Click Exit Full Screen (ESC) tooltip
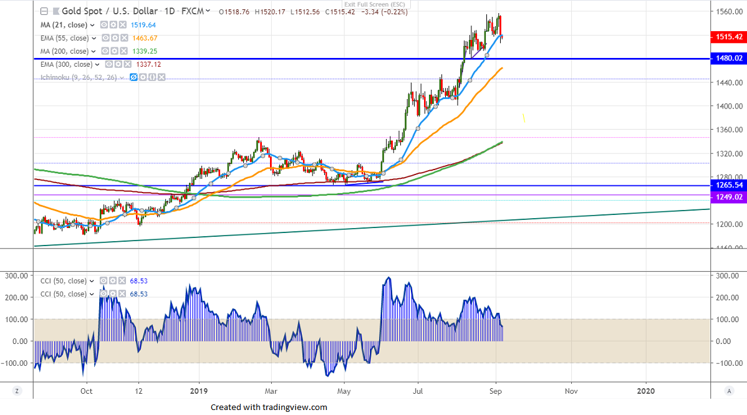Viewport: 747px width, 415px height. point(376,4)
